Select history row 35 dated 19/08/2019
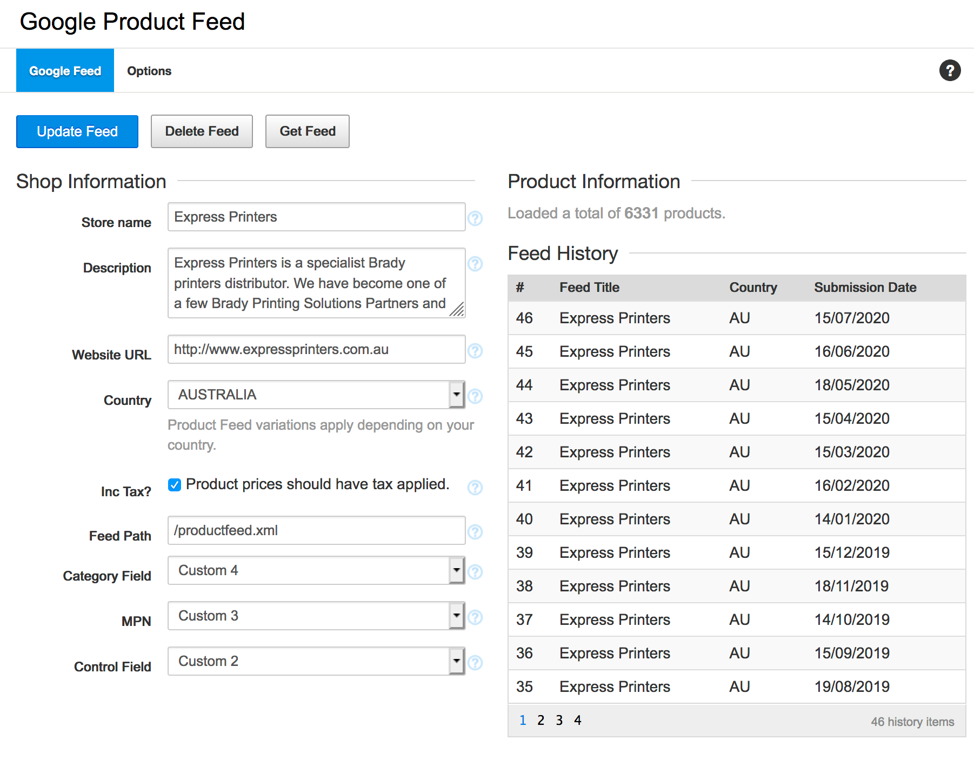 [737, 687]
